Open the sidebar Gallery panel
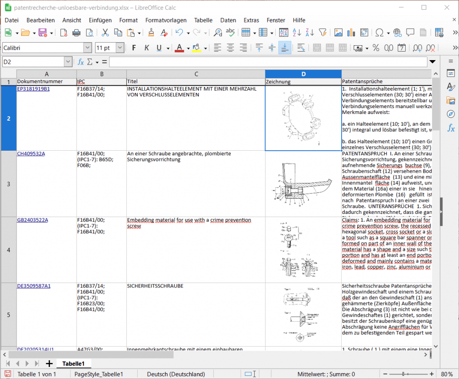The height and width of the screenshot is (379, 459). 450,100
